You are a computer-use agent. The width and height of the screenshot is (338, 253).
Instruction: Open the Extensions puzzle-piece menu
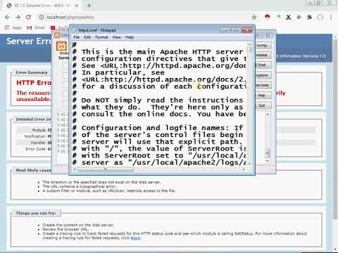pos(310,17)
